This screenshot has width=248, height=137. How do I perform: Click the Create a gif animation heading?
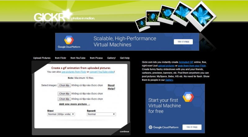coord(81,68)
